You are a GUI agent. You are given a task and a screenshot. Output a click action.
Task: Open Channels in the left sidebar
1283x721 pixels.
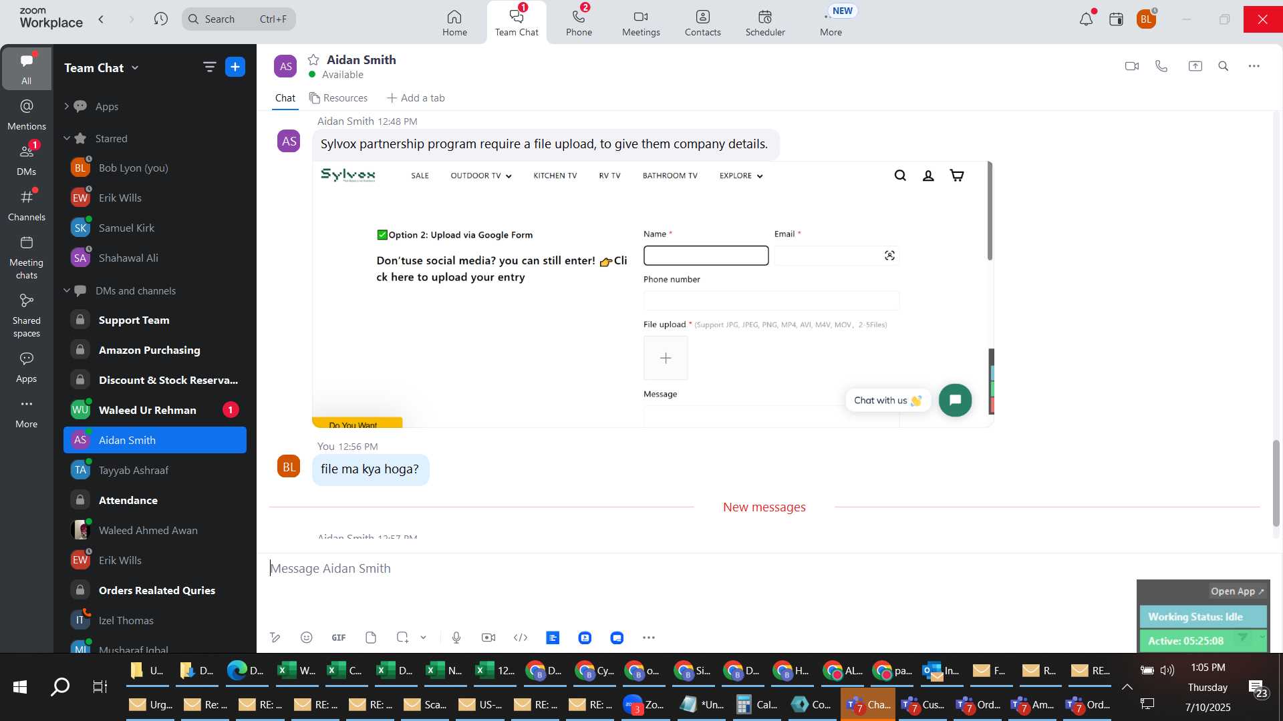click(26, 205)
